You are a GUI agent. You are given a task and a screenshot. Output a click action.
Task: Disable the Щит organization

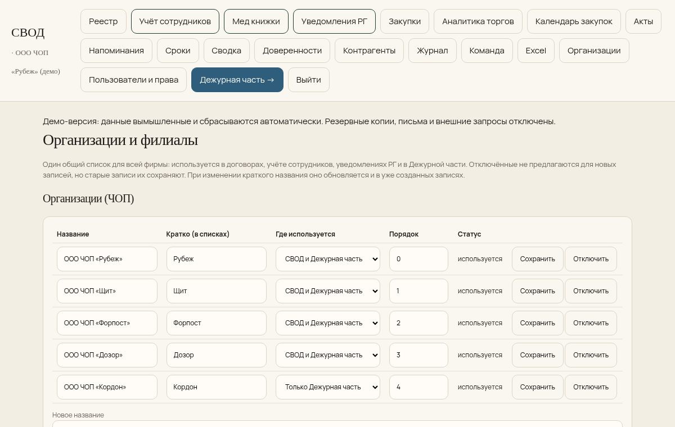(x=591, y=291)
